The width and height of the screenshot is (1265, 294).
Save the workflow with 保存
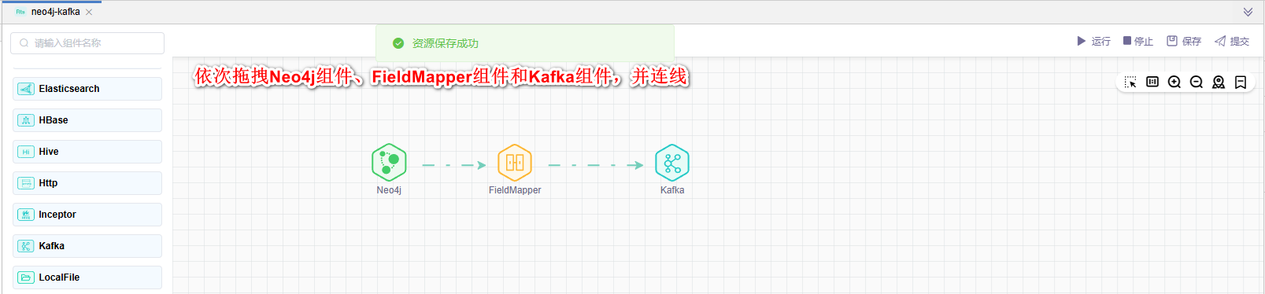tap(1184, 41)
